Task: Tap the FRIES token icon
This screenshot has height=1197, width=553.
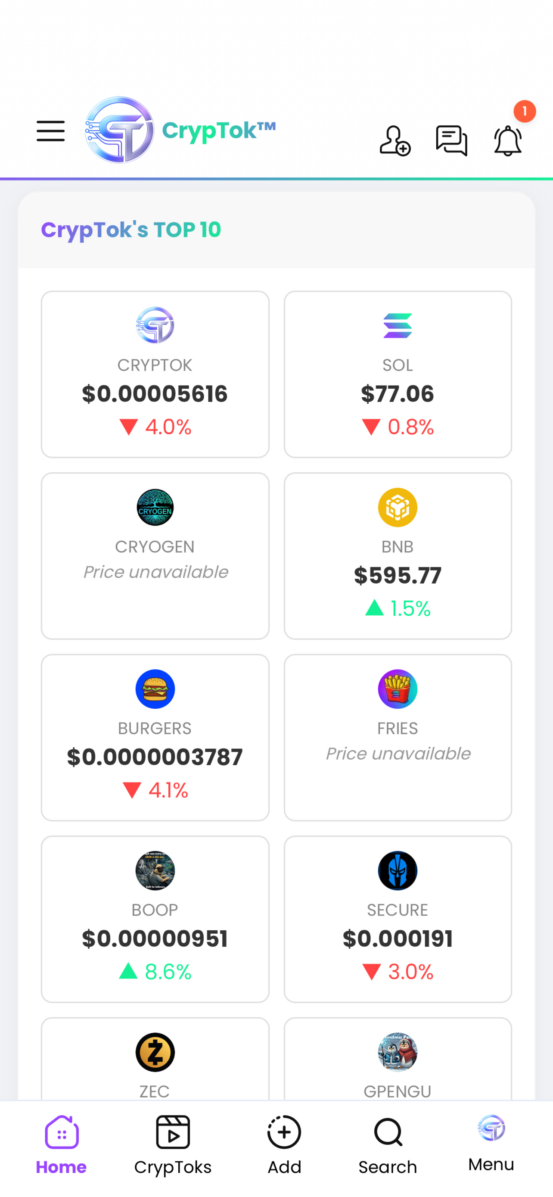Action: (398, 689)
